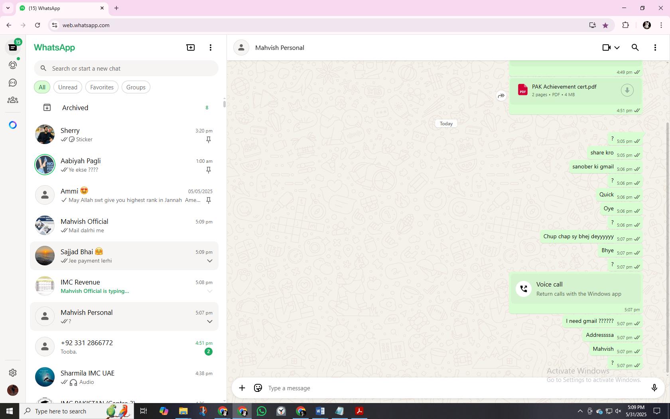Show hidden system tray icons
The width and height of the screenshot is (670, 419).
(x=580, y=411)
